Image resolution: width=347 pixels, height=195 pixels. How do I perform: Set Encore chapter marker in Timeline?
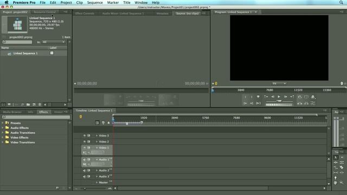(x=103, y=123)
